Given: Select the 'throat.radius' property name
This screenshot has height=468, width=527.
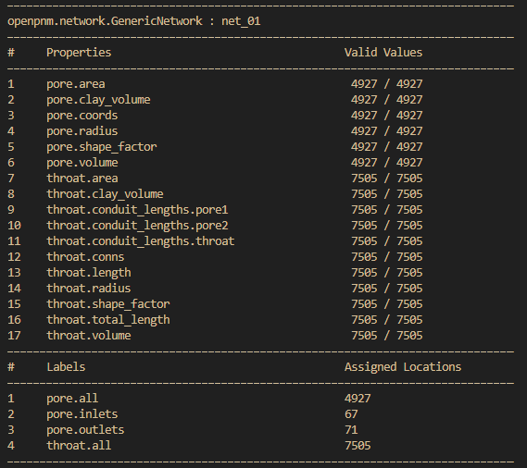Looking at the screenshot, I should click(x=89, y=289).
